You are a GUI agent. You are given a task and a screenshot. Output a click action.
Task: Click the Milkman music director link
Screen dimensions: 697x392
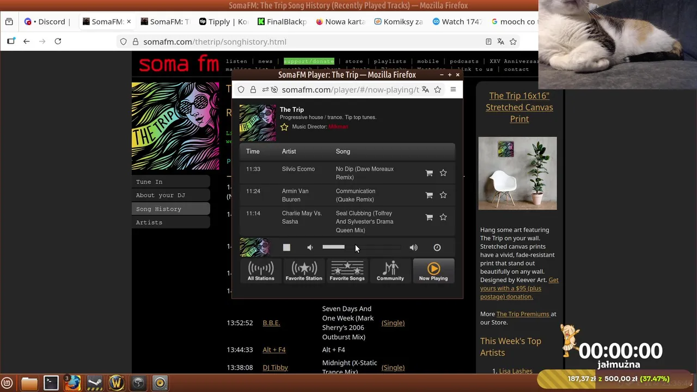(338, 127)
